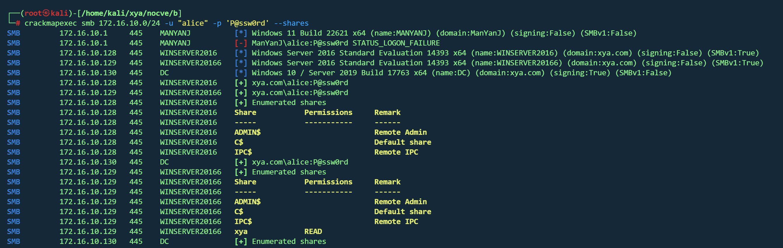Click the red [-] failure marker
The height and width of the screenshot is (248, 783).
click(240, 43)
